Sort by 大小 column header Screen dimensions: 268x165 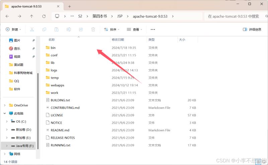point(182,40)
